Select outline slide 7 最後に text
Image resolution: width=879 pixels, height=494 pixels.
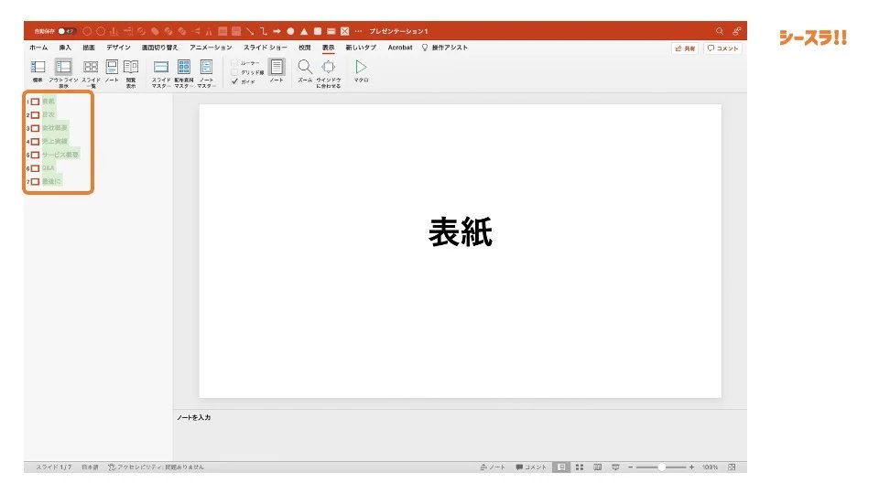tap(51, 181)
